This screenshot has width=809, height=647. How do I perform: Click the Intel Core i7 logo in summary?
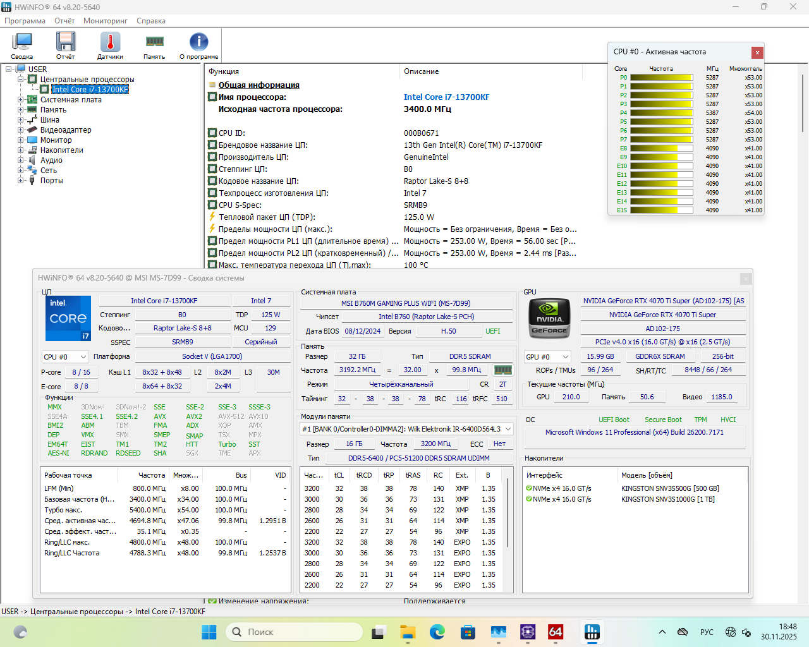point(68,318)
